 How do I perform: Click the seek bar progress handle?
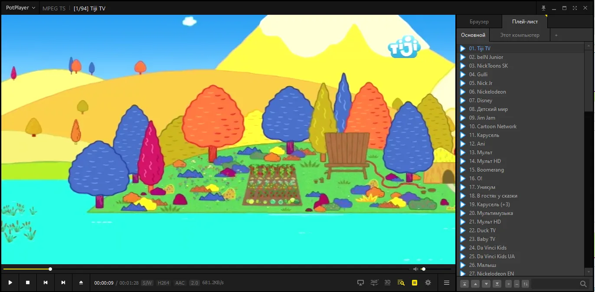50,269
